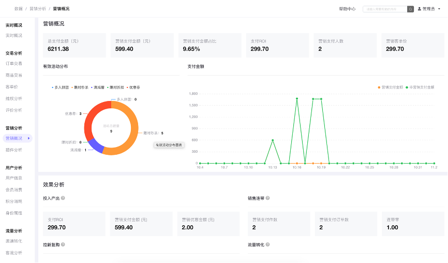
Task: Toggle 限时秒杀 legend in donut chart
Action: coord(80,87)
